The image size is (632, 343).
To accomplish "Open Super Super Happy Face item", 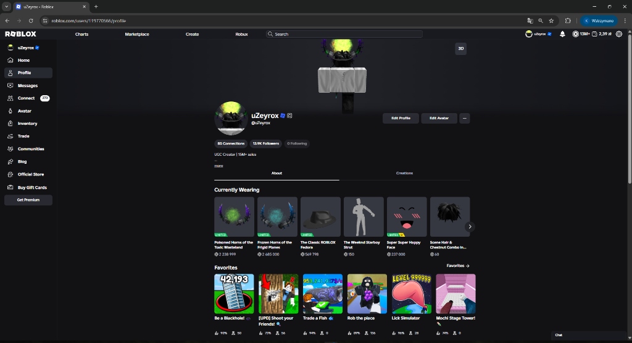I will click(x=407, y=227).
